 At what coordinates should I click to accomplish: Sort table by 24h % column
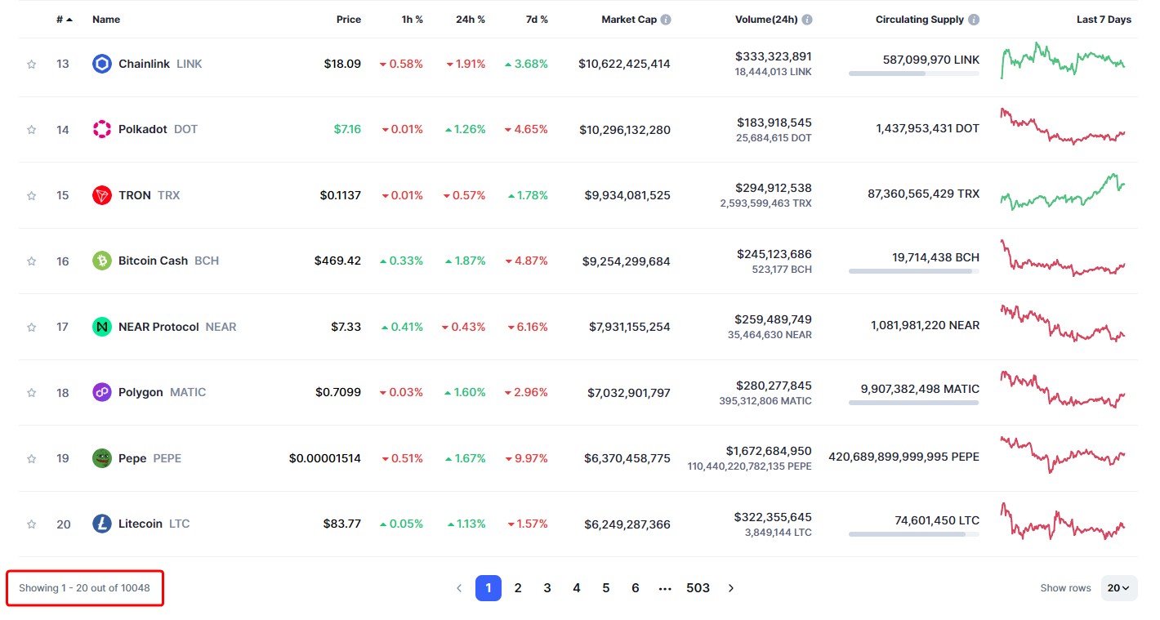(470, 20)
